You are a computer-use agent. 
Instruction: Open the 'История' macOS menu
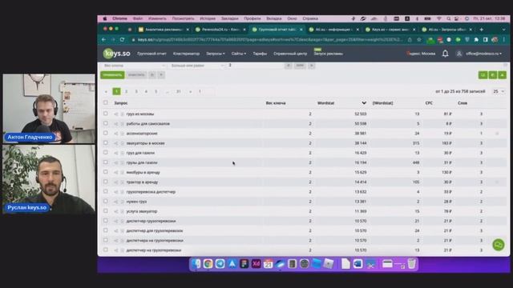click(x=208, y=18)
